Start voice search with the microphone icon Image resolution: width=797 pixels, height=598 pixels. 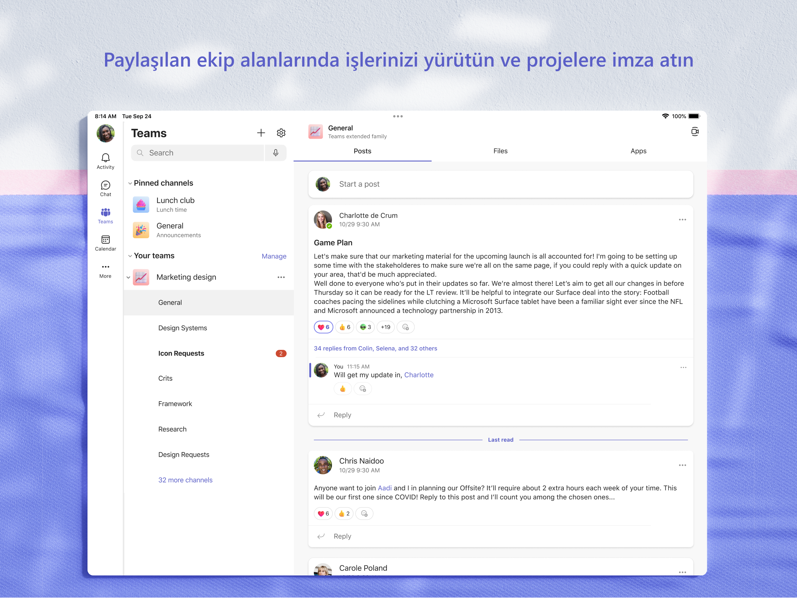point(276,153)
